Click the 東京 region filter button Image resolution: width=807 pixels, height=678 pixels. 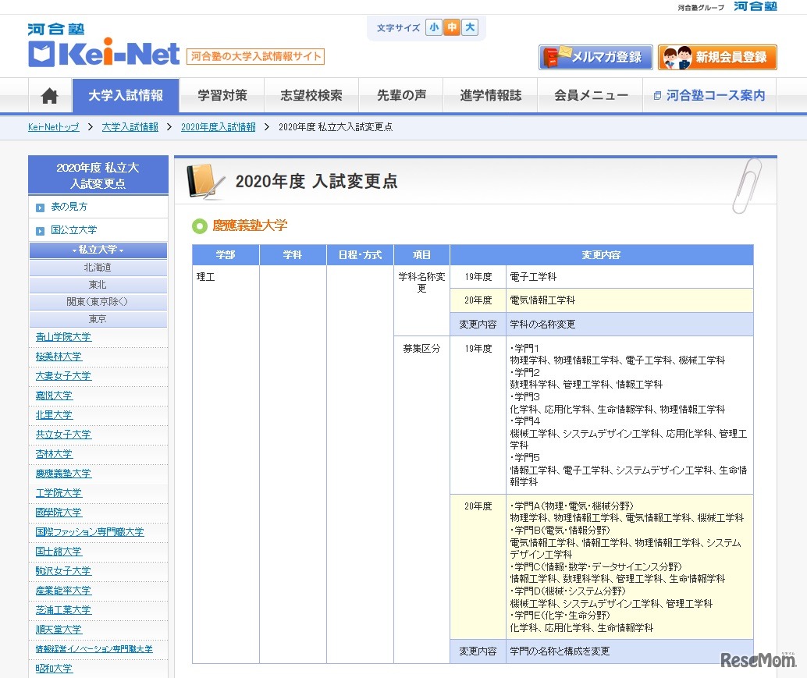tap(98, 318)
